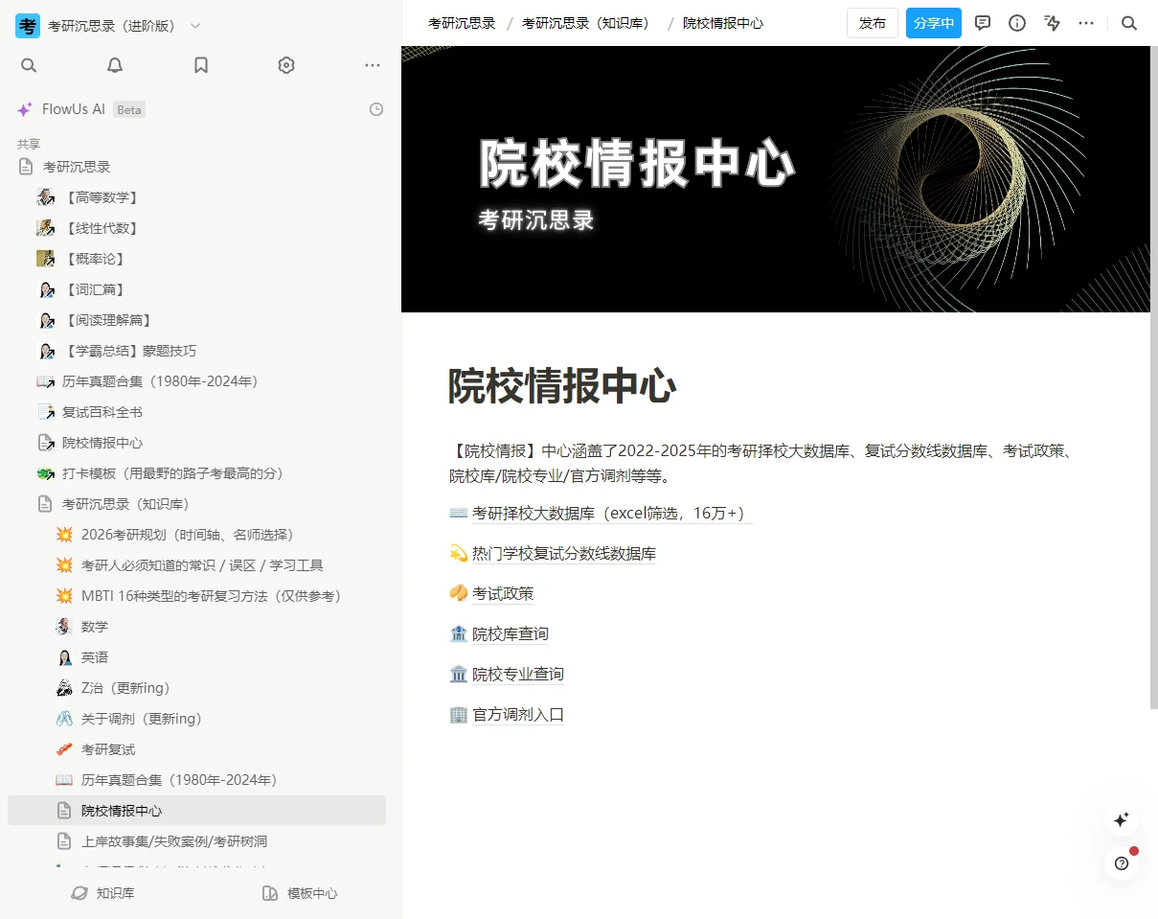1158x919 pixels.
Task: Click the 发布 publish button
Action: [873, 23]
